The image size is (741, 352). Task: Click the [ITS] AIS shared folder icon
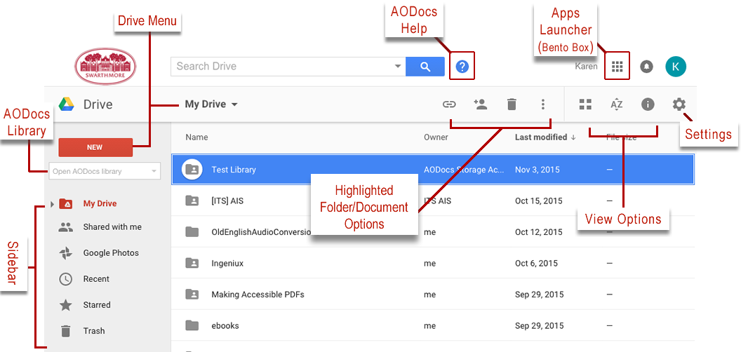click(192, 201)
